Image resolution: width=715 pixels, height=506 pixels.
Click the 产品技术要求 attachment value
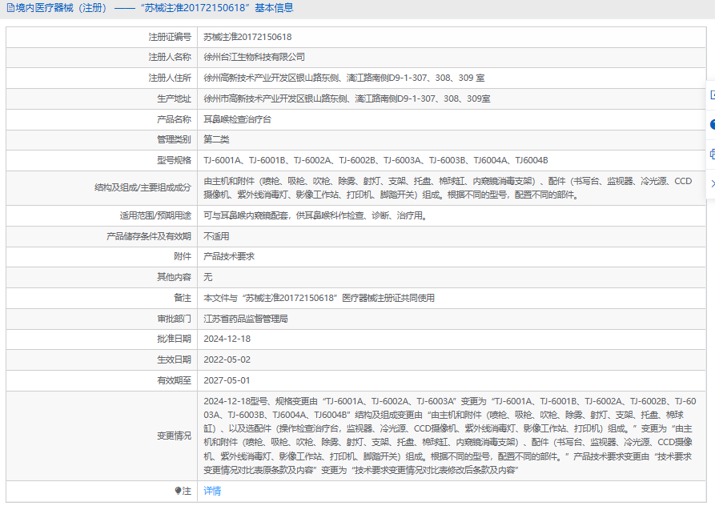[x=229, y=256]
